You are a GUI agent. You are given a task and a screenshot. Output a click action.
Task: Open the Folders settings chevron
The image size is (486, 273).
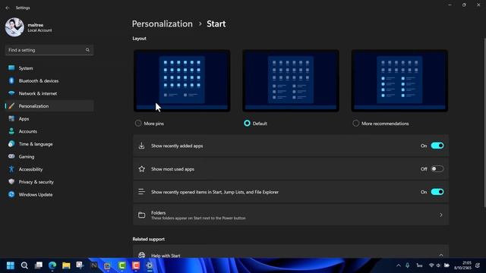(x=441, y=215)
